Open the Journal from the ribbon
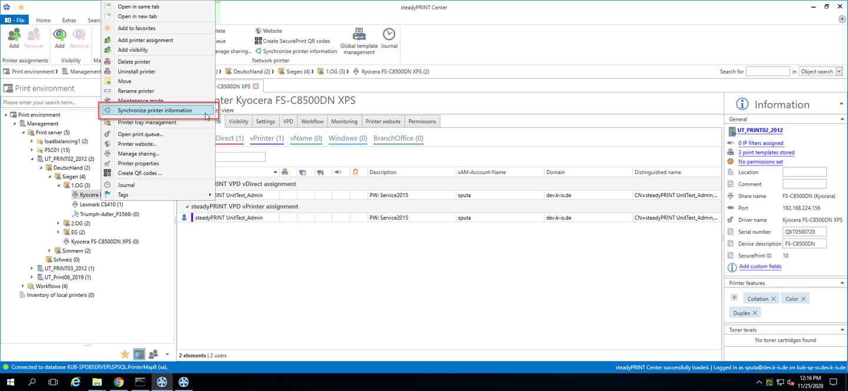This screenshot has width=848, height=391. pos(389,38)
